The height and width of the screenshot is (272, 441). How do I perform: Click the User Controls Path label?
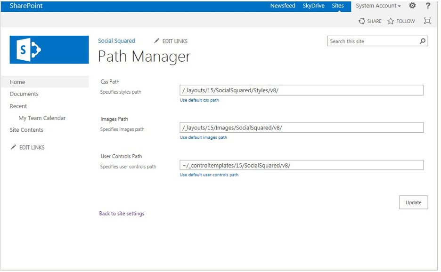tap(121, 156)
